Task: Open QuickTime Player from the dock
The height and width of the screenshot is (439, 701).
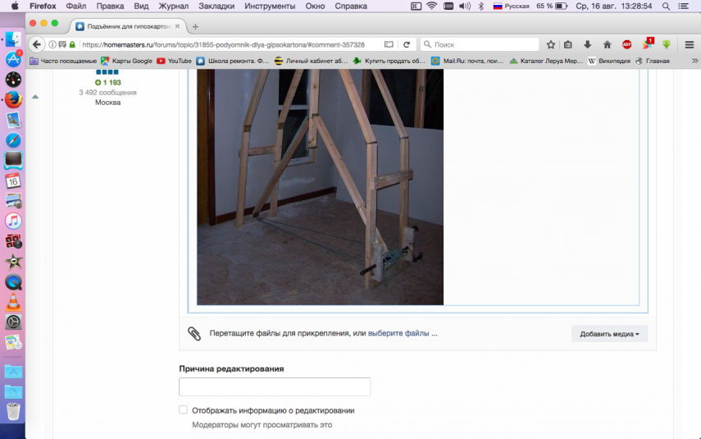Action: click(13, 282)
